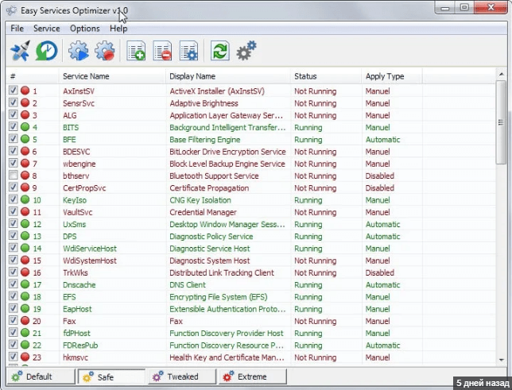Toggle the DPS service checkbox
The width and height of the screenshot is (512, 390).
pyautogui.click(x=13, y=236)
